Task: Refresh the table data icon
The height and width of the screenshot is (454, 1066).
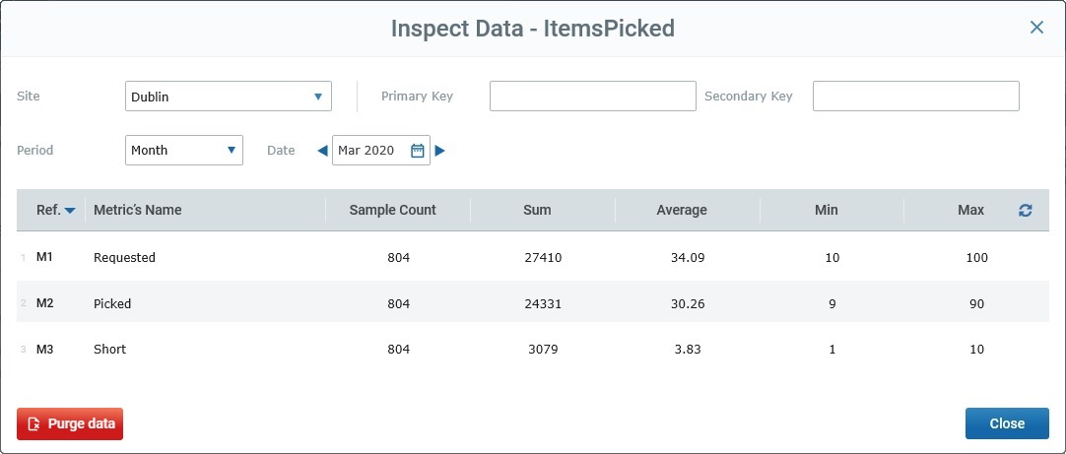Action: [1026, 211]
